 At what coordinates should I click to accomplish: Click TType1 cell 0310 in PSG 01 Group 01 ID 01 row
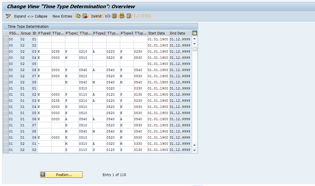pos(86,89)
